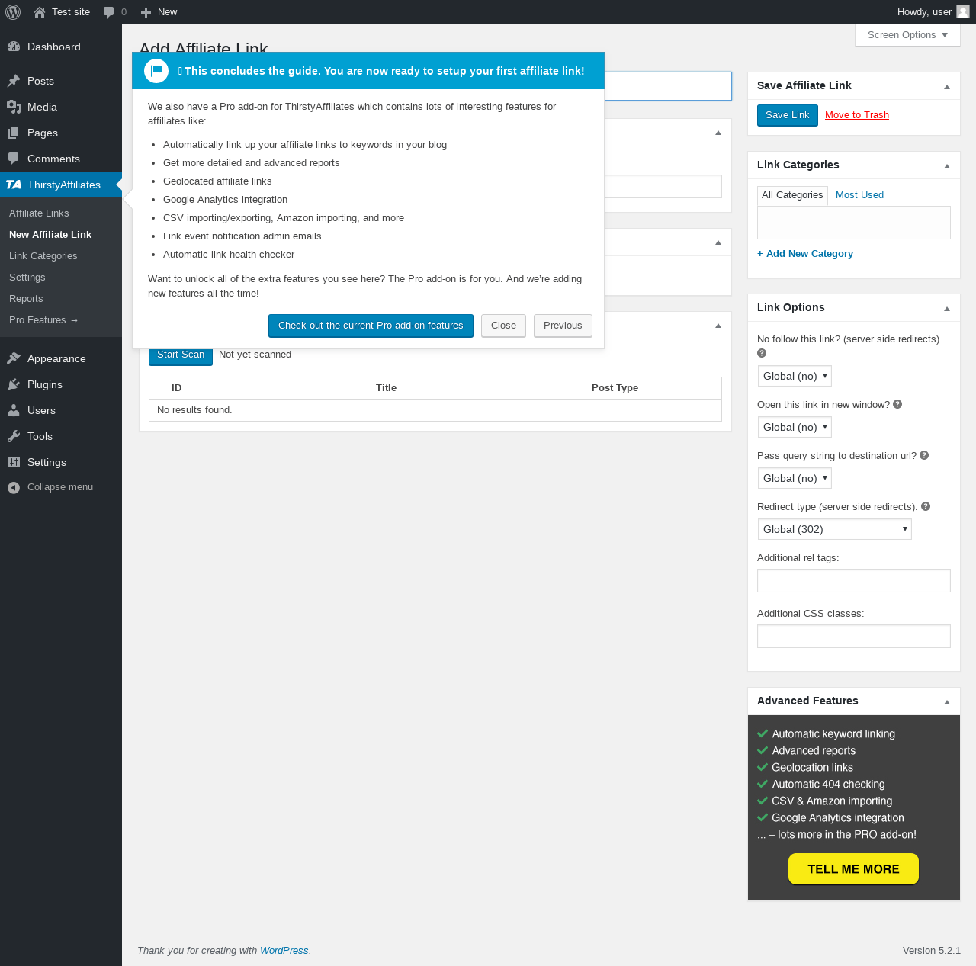Screen dimensions: 976x966
Task: Click the affiliate link title field
Action: (668, 86)
